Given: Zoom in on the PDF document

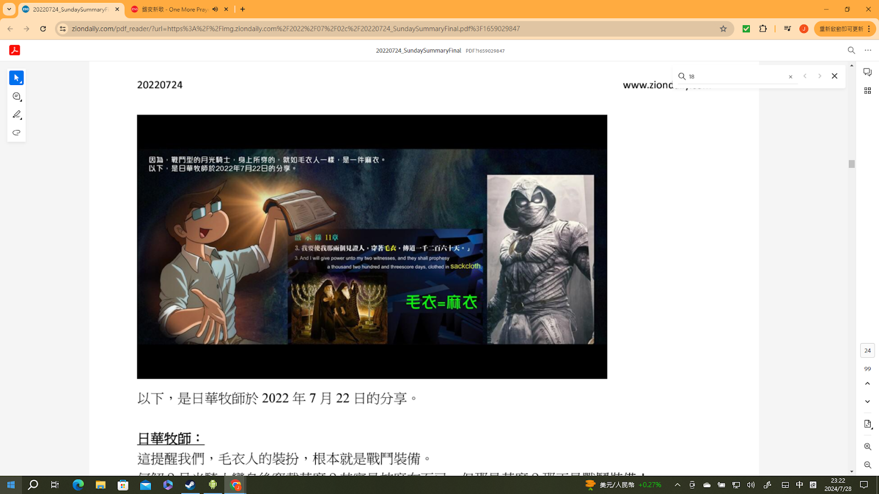Looking at the screenshot, I should tap(867, 447).
